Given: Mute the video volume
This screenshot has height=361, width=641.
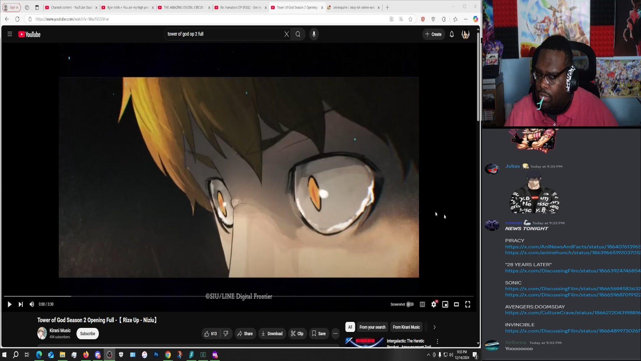Looking at the screenshot, I should [32, 304].
